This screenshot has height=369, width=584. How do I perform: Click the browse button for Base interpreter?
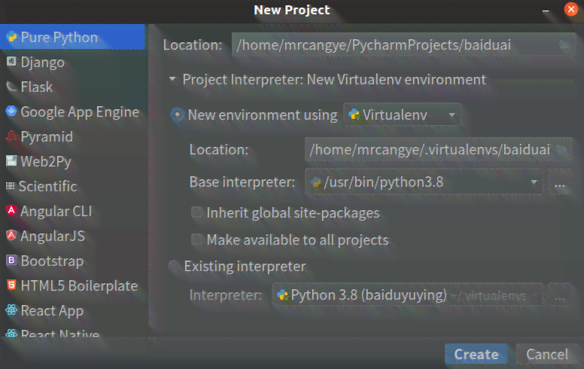(559, 182)
